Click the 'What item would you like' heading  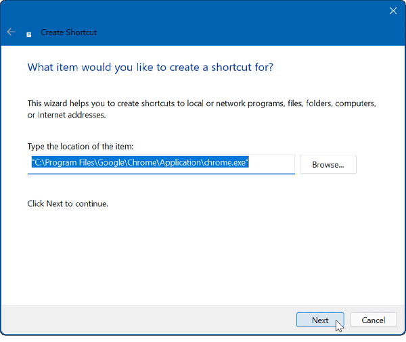point(150,68)
